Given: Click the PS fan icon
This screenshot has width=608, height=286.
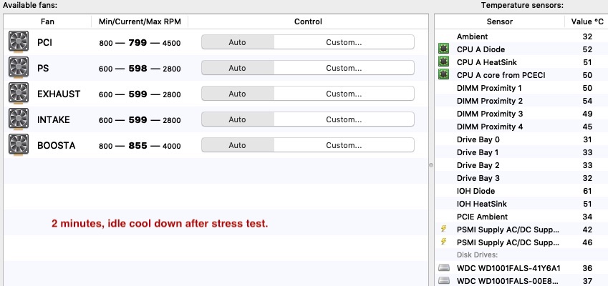Looking at the screenshot, I should click(x=18, y=68).
